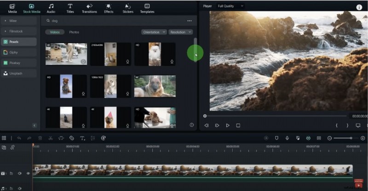Open the Templates tab
Viewport: 368px width, 191px height.
[x=147, y=8]
